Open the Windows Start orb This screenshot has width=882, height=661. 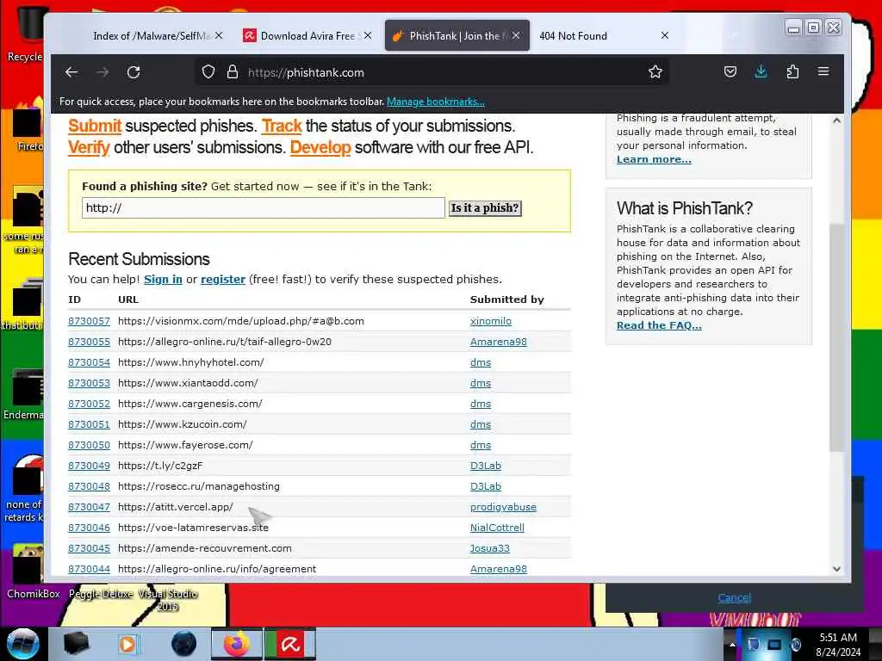pos(23,644)
